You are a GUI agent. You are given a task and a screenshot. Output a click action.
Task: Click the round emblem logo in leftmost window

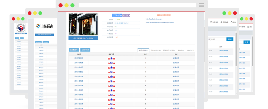tap(21, 28)
